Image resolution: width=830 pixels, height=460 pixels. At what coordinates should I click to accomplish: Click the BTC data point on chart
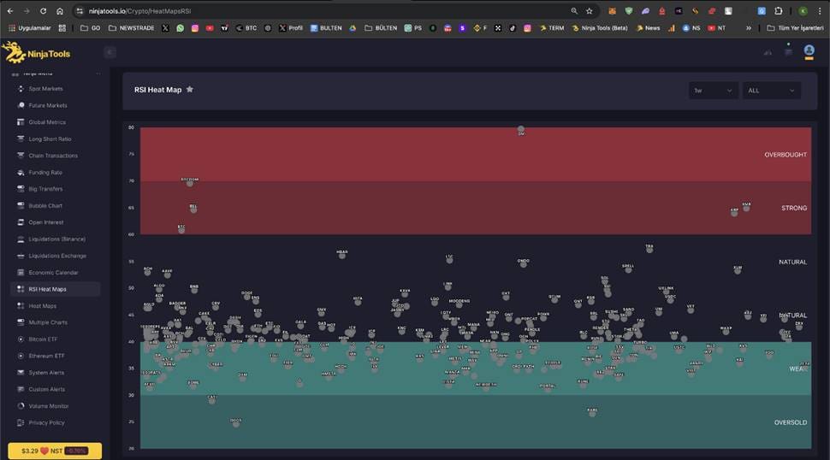(181, 230)
